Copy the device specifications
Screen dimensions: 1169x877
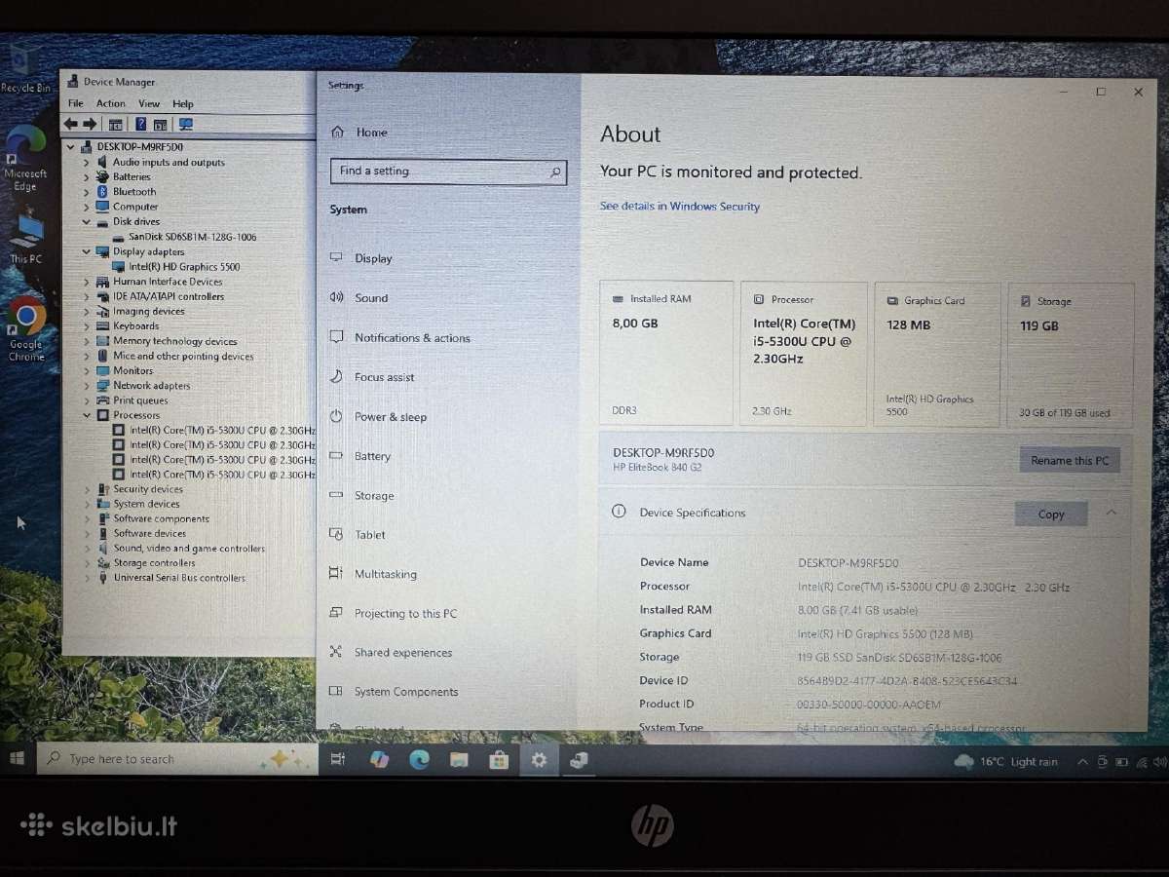click(x=1051, y=515)
